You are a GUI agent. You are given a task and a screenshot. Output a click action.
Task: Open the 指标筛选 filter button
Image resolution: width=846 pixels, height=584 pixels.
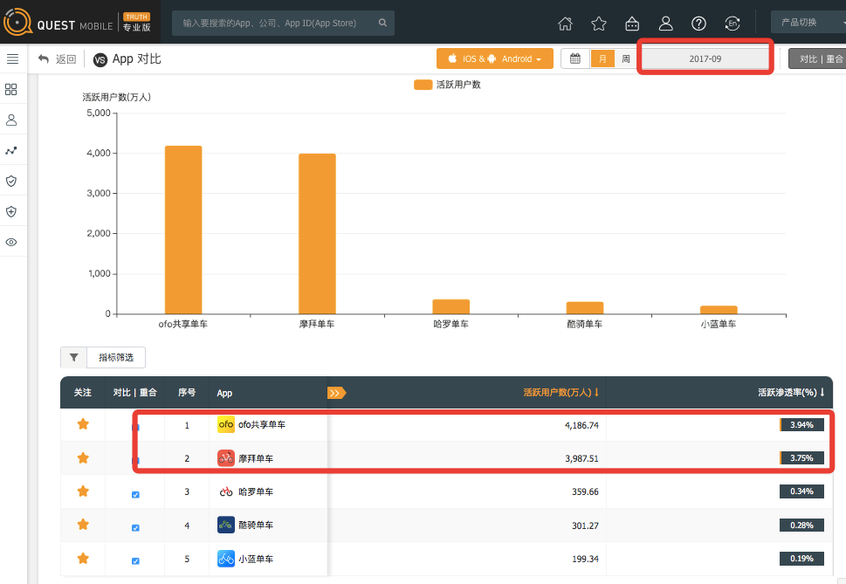pos(115,357)
